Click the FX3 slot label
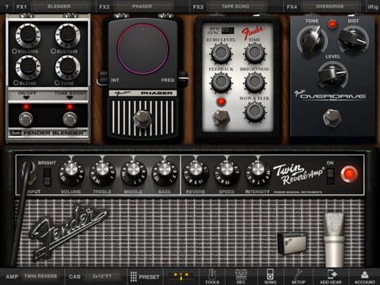This screenshot has height=285, width=380. pos(198,6)
